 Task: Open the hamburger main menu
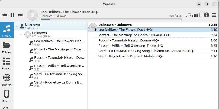coord(214,15)
